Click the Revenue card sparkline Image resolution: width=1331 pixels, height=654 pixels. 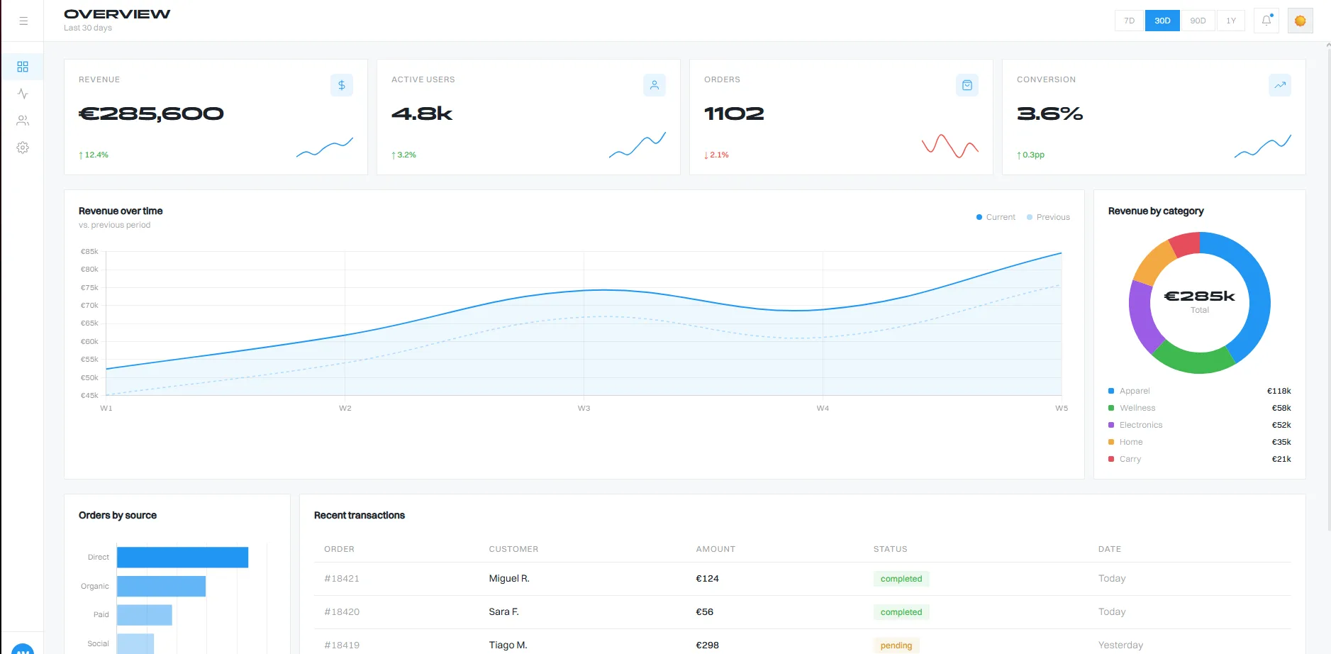point(325,147)
